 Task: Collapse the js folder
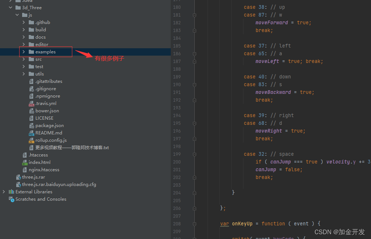pos(17,15)
